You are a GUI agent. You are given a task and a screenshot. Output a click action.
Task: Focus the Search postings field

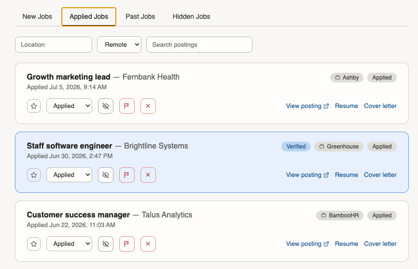[199, 45]
